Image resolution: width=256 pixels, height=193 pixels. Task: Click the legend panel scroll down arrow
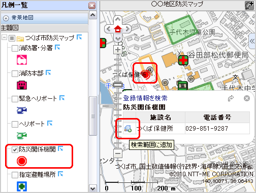(x=93, y=188)
